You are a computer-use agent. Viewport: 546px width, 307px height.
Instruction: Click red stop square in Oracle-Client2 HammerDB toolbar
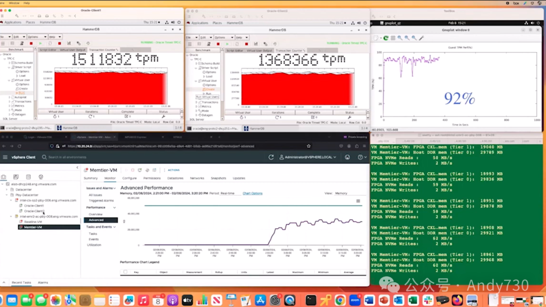pyautogui.click(x=218, y=44)
